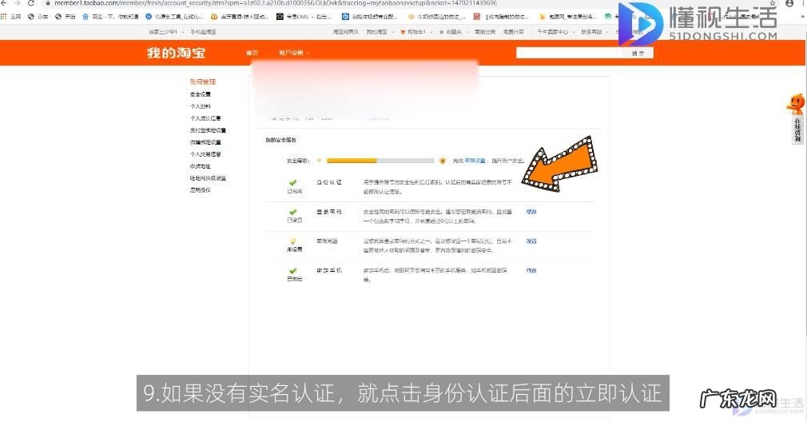Open the browser profile avatar icon
This screenshot has width=807, height=422.
pyautogui.click(x=789, y=3)
